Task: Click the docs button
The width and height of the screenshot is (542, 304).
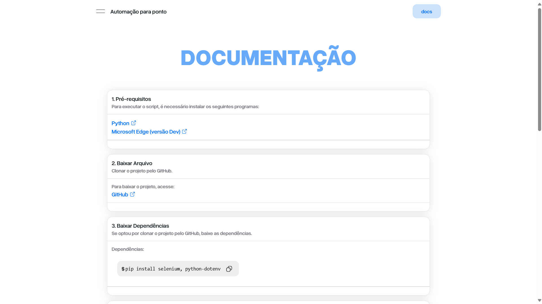Action: 426,11
